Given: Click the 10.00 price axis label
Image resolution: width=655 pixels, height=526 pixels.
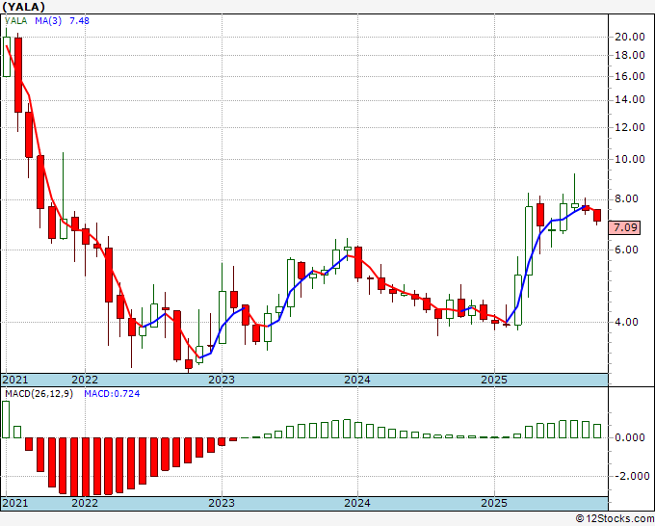Looking at the screenshot, I should tap(630, 159).
